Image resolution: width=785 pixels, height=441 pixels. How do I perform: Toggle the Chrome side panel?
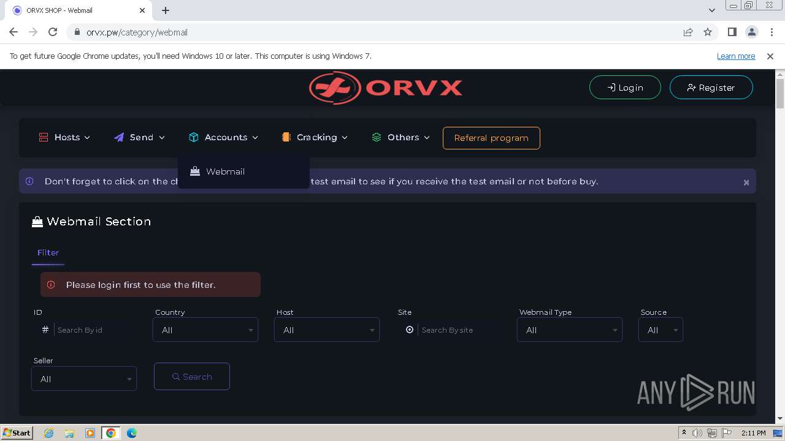732,32
